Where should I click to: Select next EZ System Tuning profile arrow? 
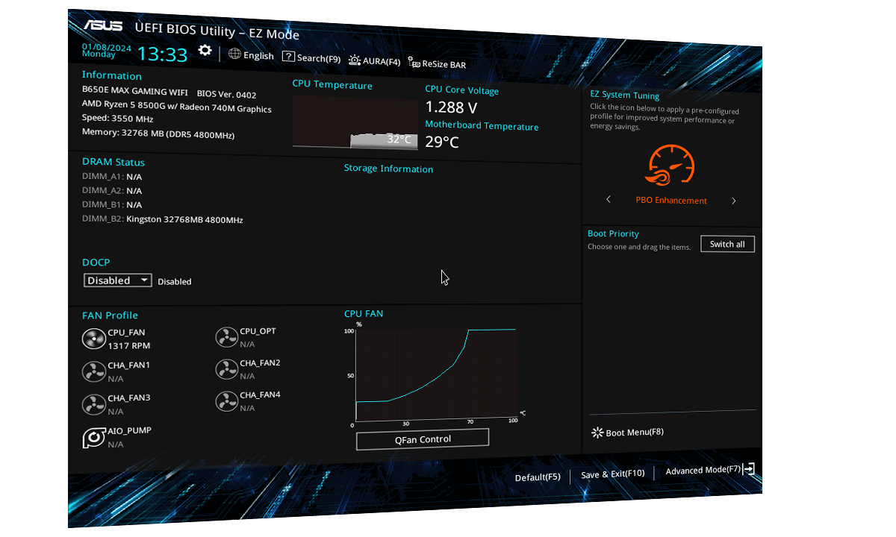(734, 201)
